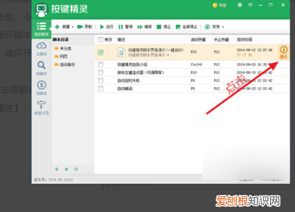Select the 未分类 folder
This screenshot has width=295, height=212.
point(63,48)
